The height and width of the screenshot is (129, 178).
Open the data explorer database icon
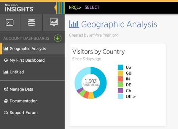click(x=32, y=22)
